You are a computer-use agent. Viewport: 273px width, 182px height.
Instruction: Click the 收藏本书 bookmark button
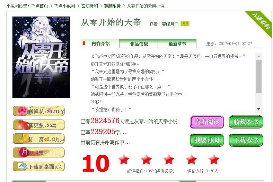tap(246, 122)
